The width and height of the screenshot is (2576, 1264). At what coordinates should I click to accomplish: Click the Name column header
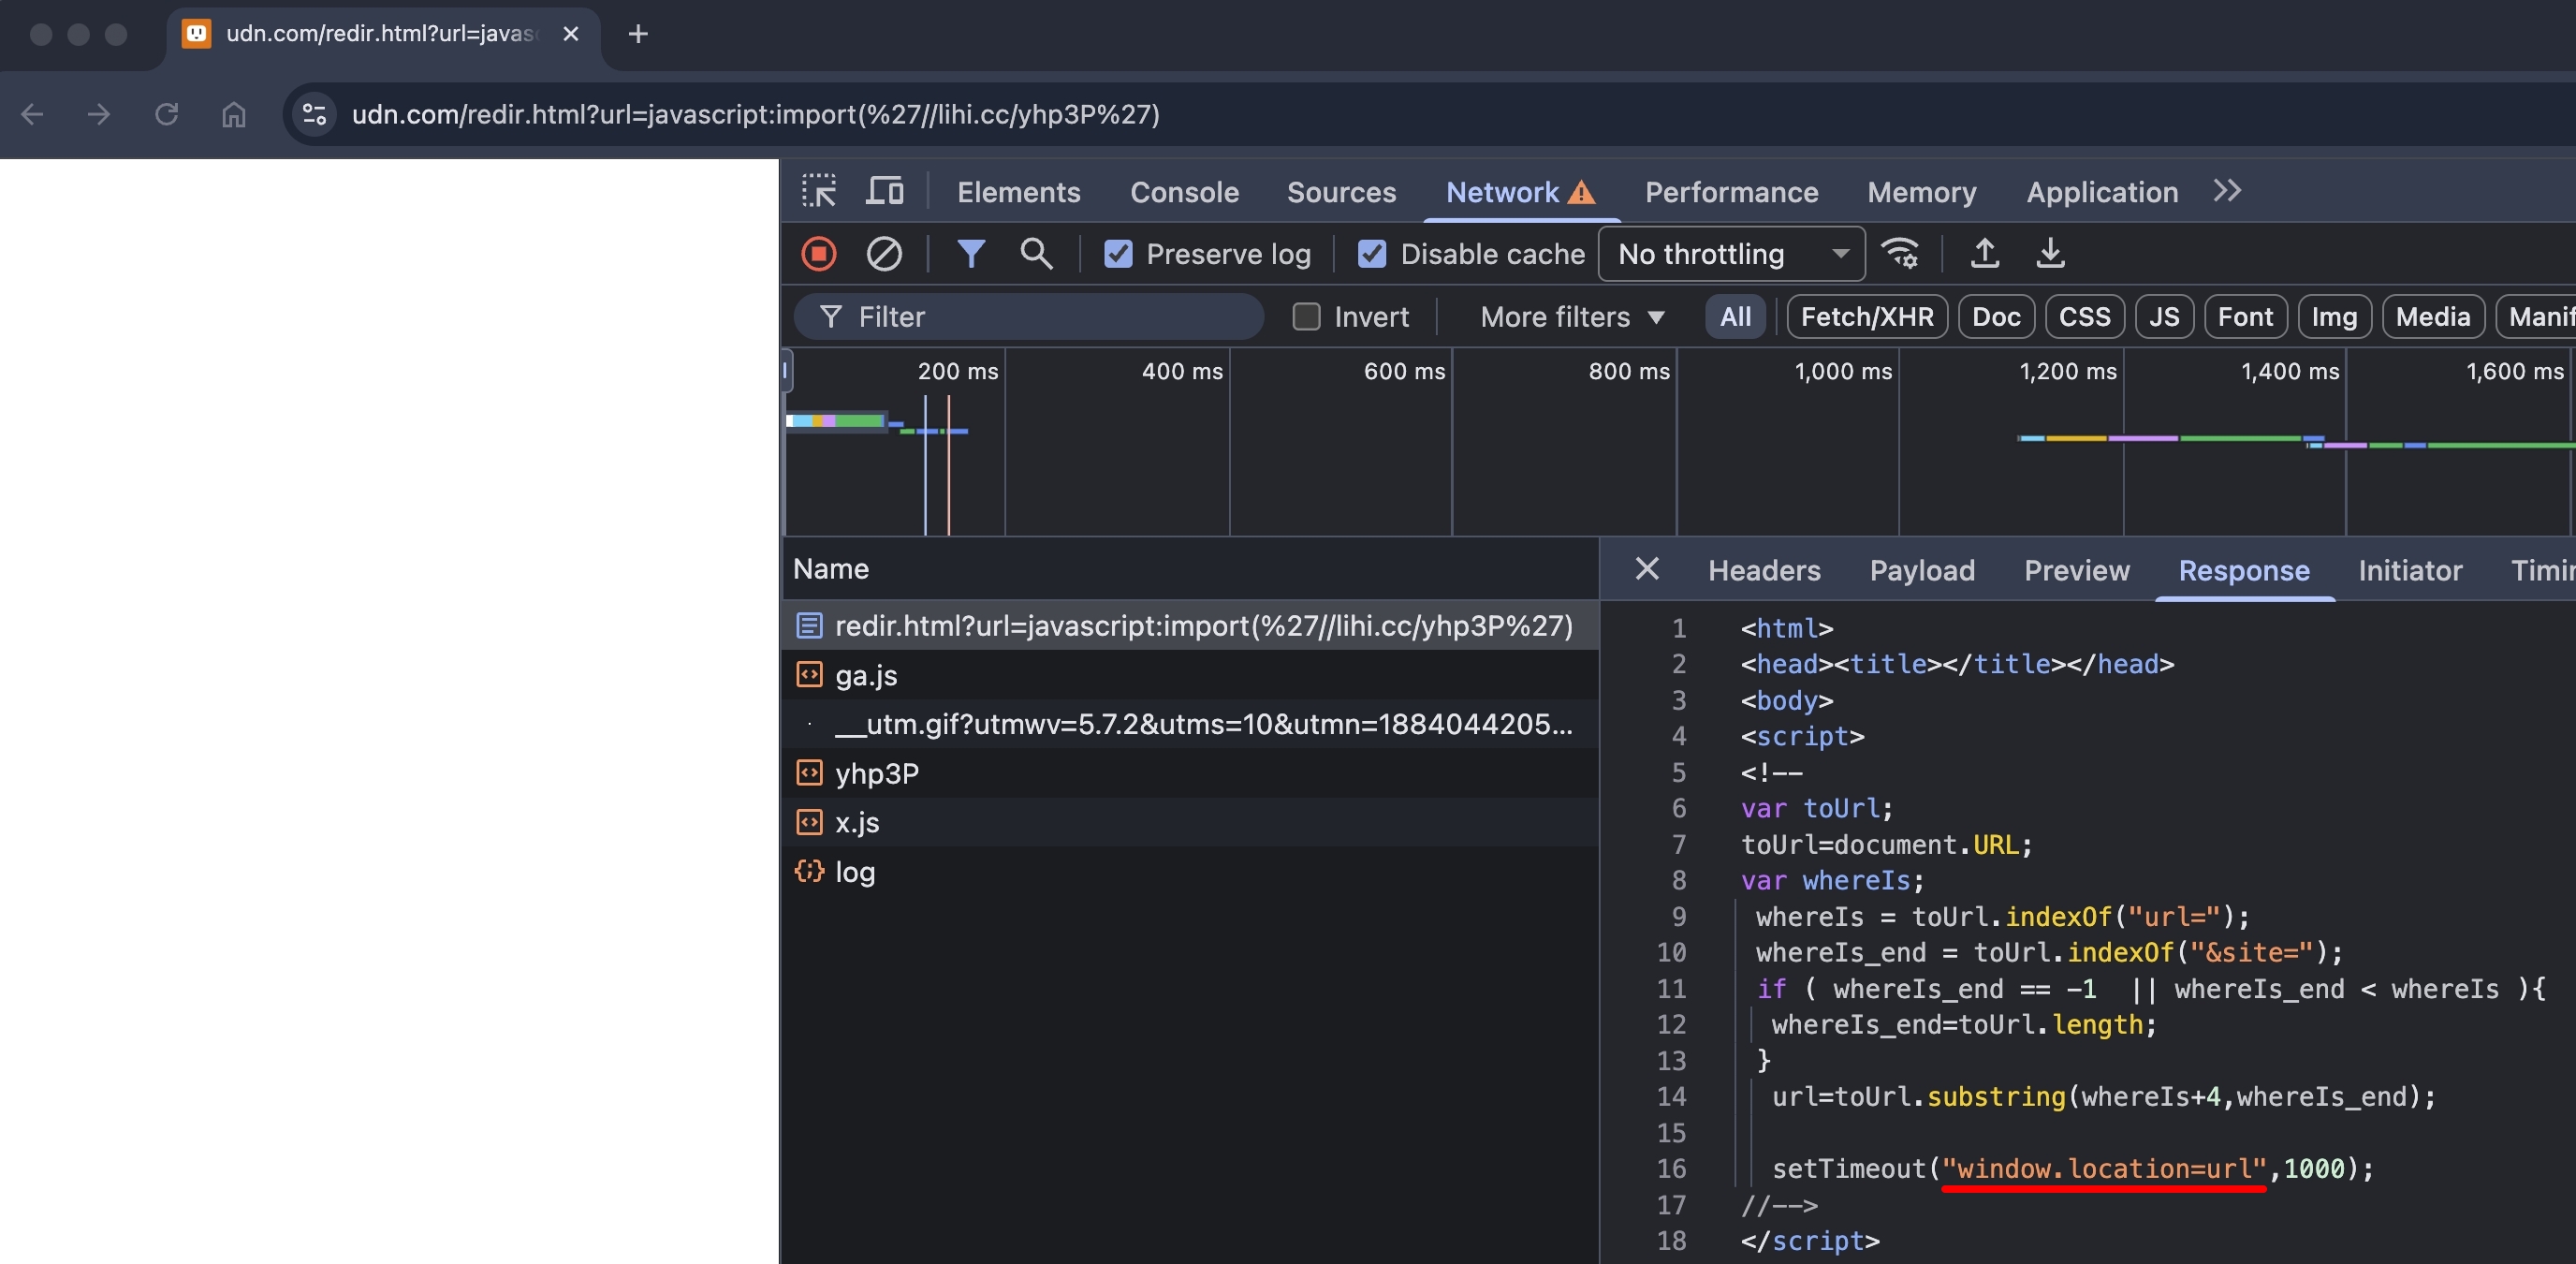point(830,569)
